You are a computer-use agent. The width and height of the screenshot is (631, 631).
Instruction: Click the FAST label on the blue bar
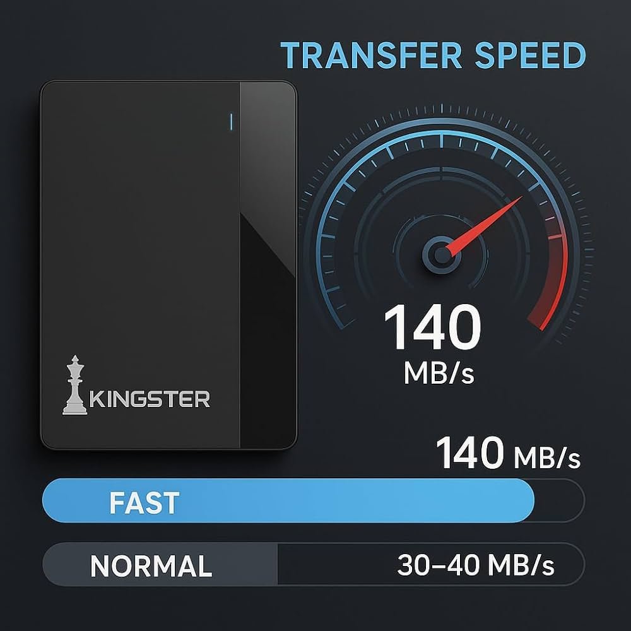pyautogui.click(x=144, y=503)
